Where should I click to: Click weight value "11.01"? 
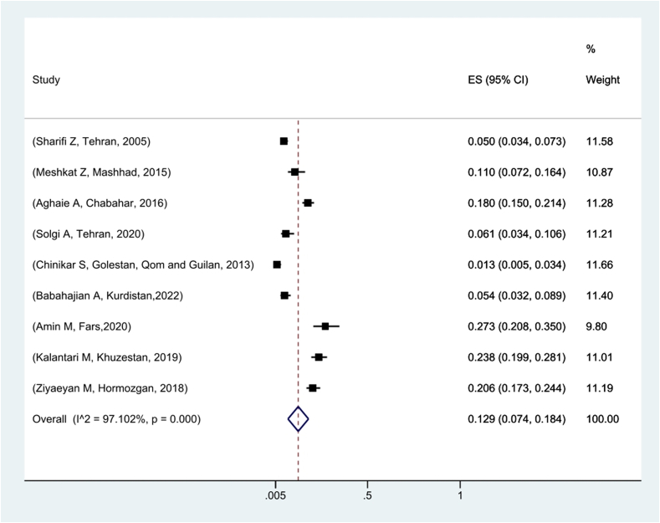click(x=600, y=357)
